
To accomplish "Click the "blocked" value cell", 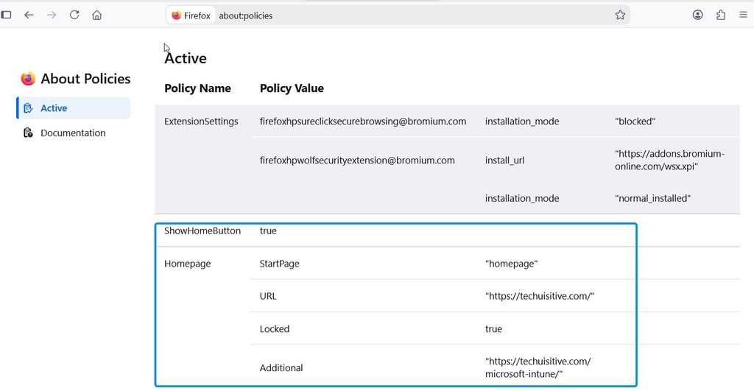I will 635,121.
